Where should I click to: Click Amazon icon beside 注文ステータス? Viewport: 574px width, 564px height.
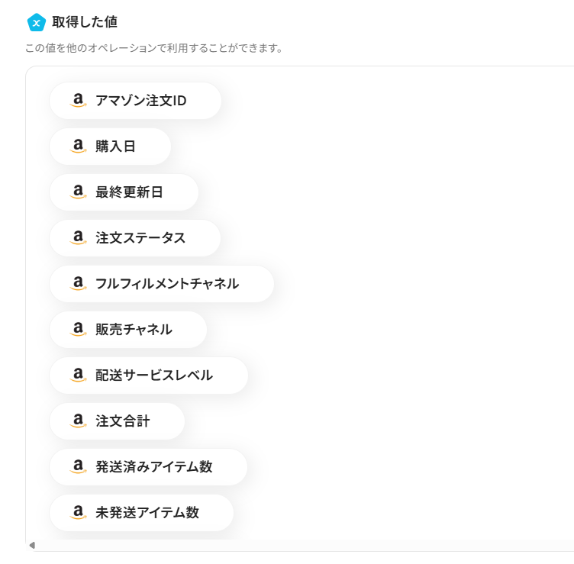pos(78,238)
